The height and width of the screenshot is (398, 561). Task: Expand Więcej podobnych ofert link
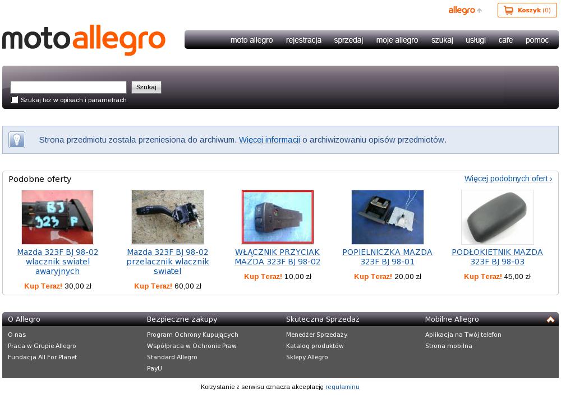(x=508, y=179)
